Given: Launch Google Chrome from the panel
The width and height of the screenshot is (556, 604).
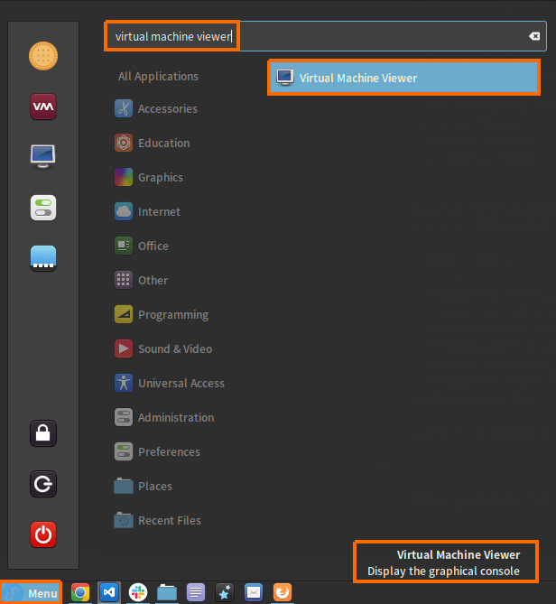Looking at the screenshot, I should pyautogui.click(x=80, y=592).
